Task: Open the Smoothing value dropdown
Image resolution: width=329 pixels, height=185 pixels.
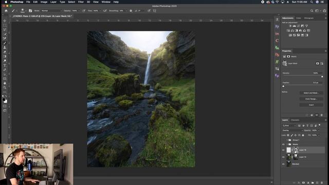Action: (126, 11)
